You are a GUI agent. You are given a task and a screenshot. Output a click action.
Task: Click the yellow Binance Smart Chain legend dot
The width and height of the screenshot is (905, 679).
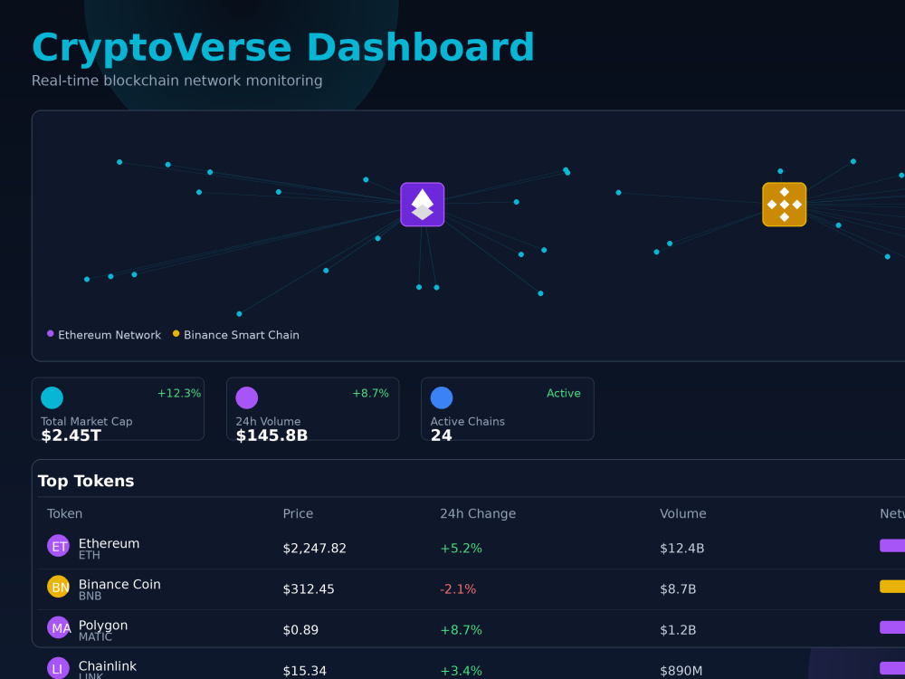(176, 334)
